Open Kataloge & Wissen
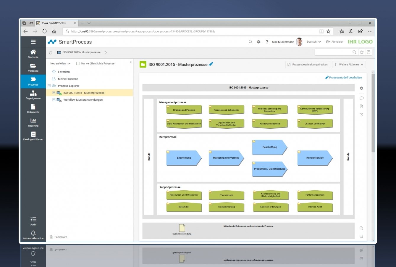 point(33,136)
